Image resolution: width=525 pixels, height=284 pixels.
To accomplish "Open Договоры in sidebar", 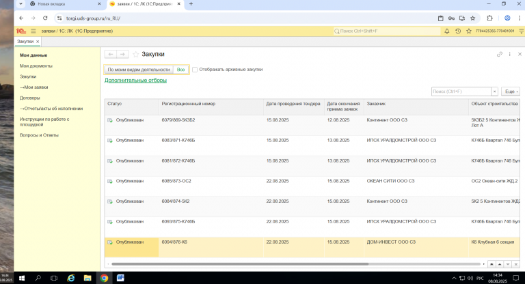I will pos(30,98).
